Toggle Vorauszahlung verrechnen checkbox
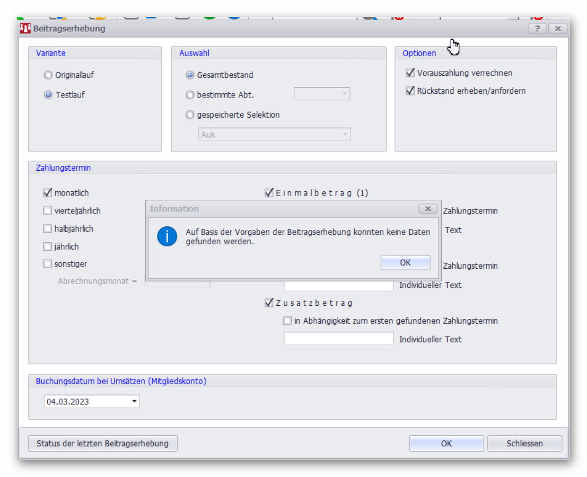The height and width of the screenshot is (477, 587). 409,73
